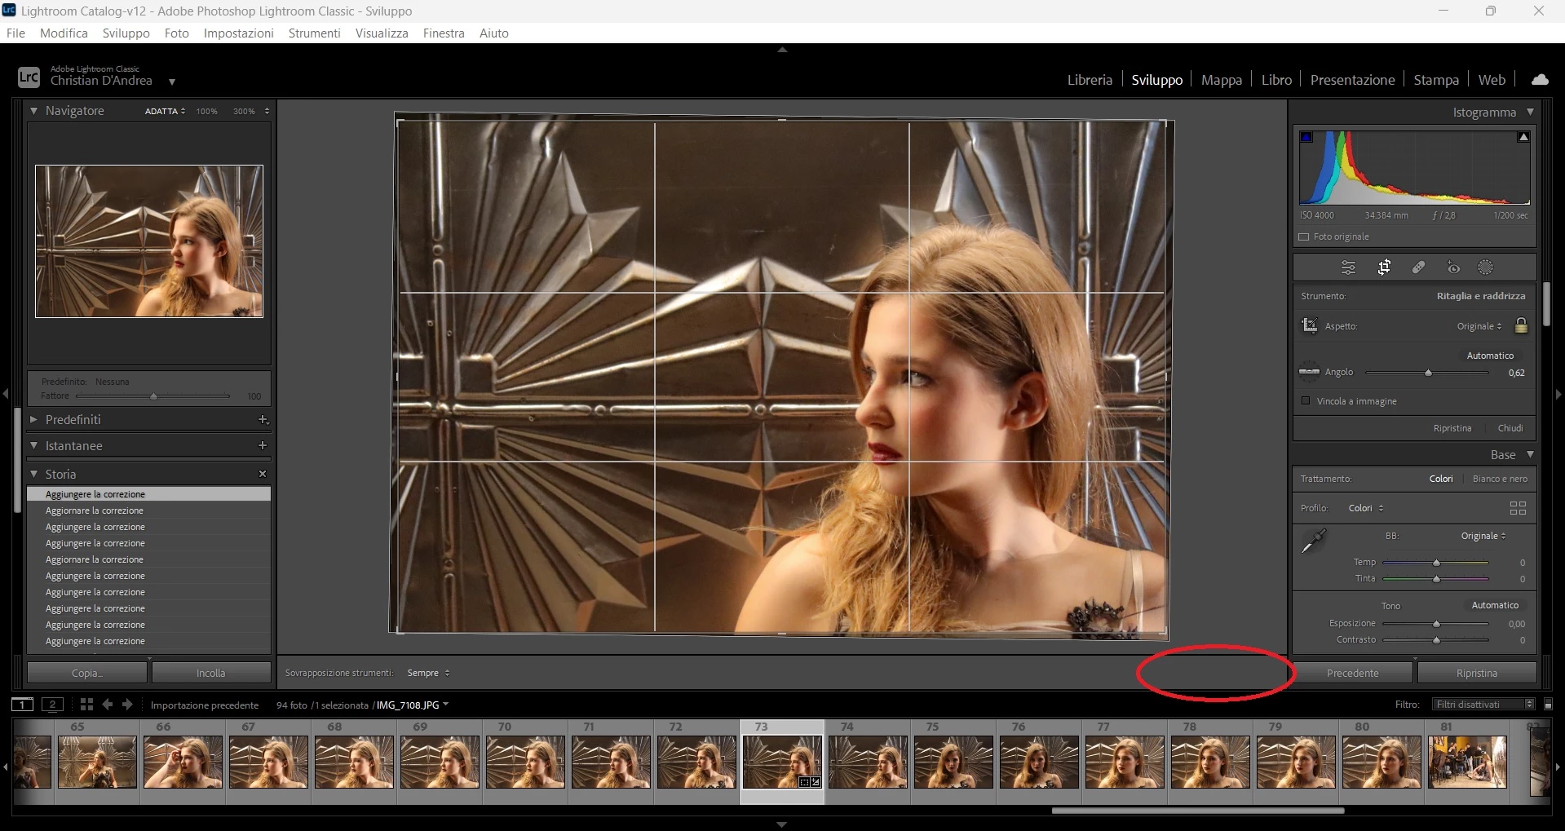Select the Healing brush tool icon

click(1419, 267)
